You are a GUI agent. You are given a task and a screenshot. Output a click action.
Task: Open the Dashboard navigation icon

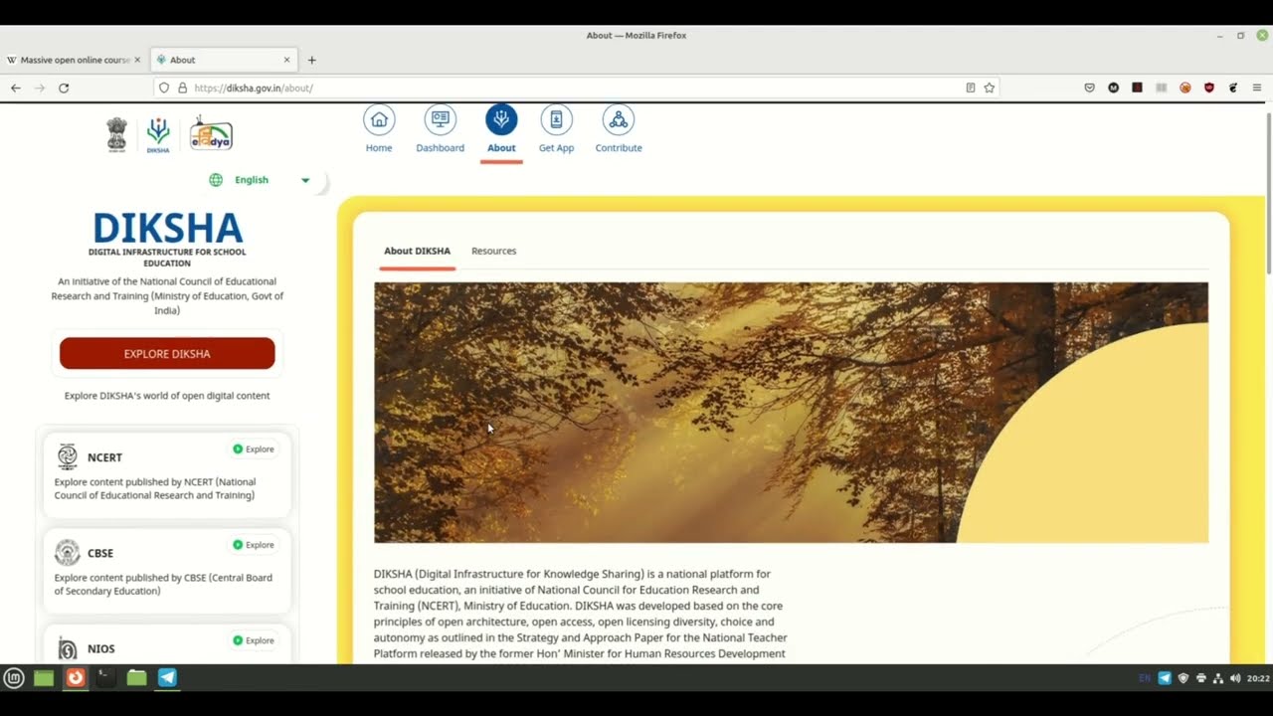pyautogui.click(x=440, y=120)
